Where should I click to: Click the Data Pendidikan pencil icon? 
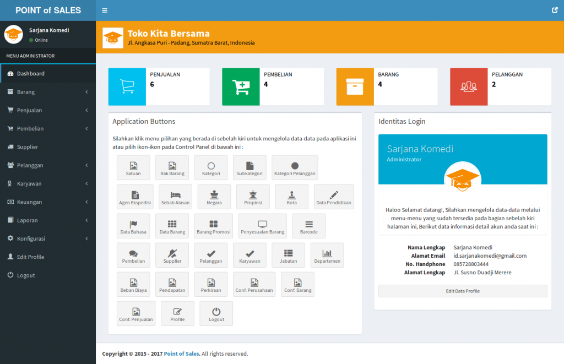(x=334, y=197)
